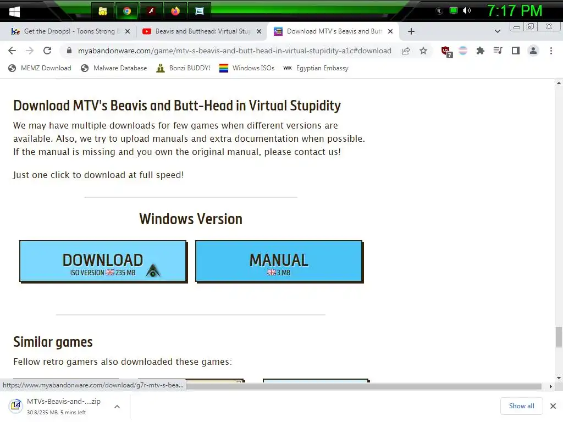Close the Get the Droops! tab
The width and height of the screenshot is (563, 422).
[x=128, y=31]
